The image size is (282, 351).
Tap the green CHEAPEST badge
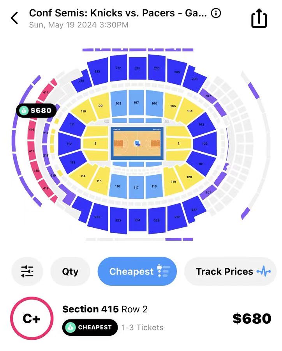(90, 327)
